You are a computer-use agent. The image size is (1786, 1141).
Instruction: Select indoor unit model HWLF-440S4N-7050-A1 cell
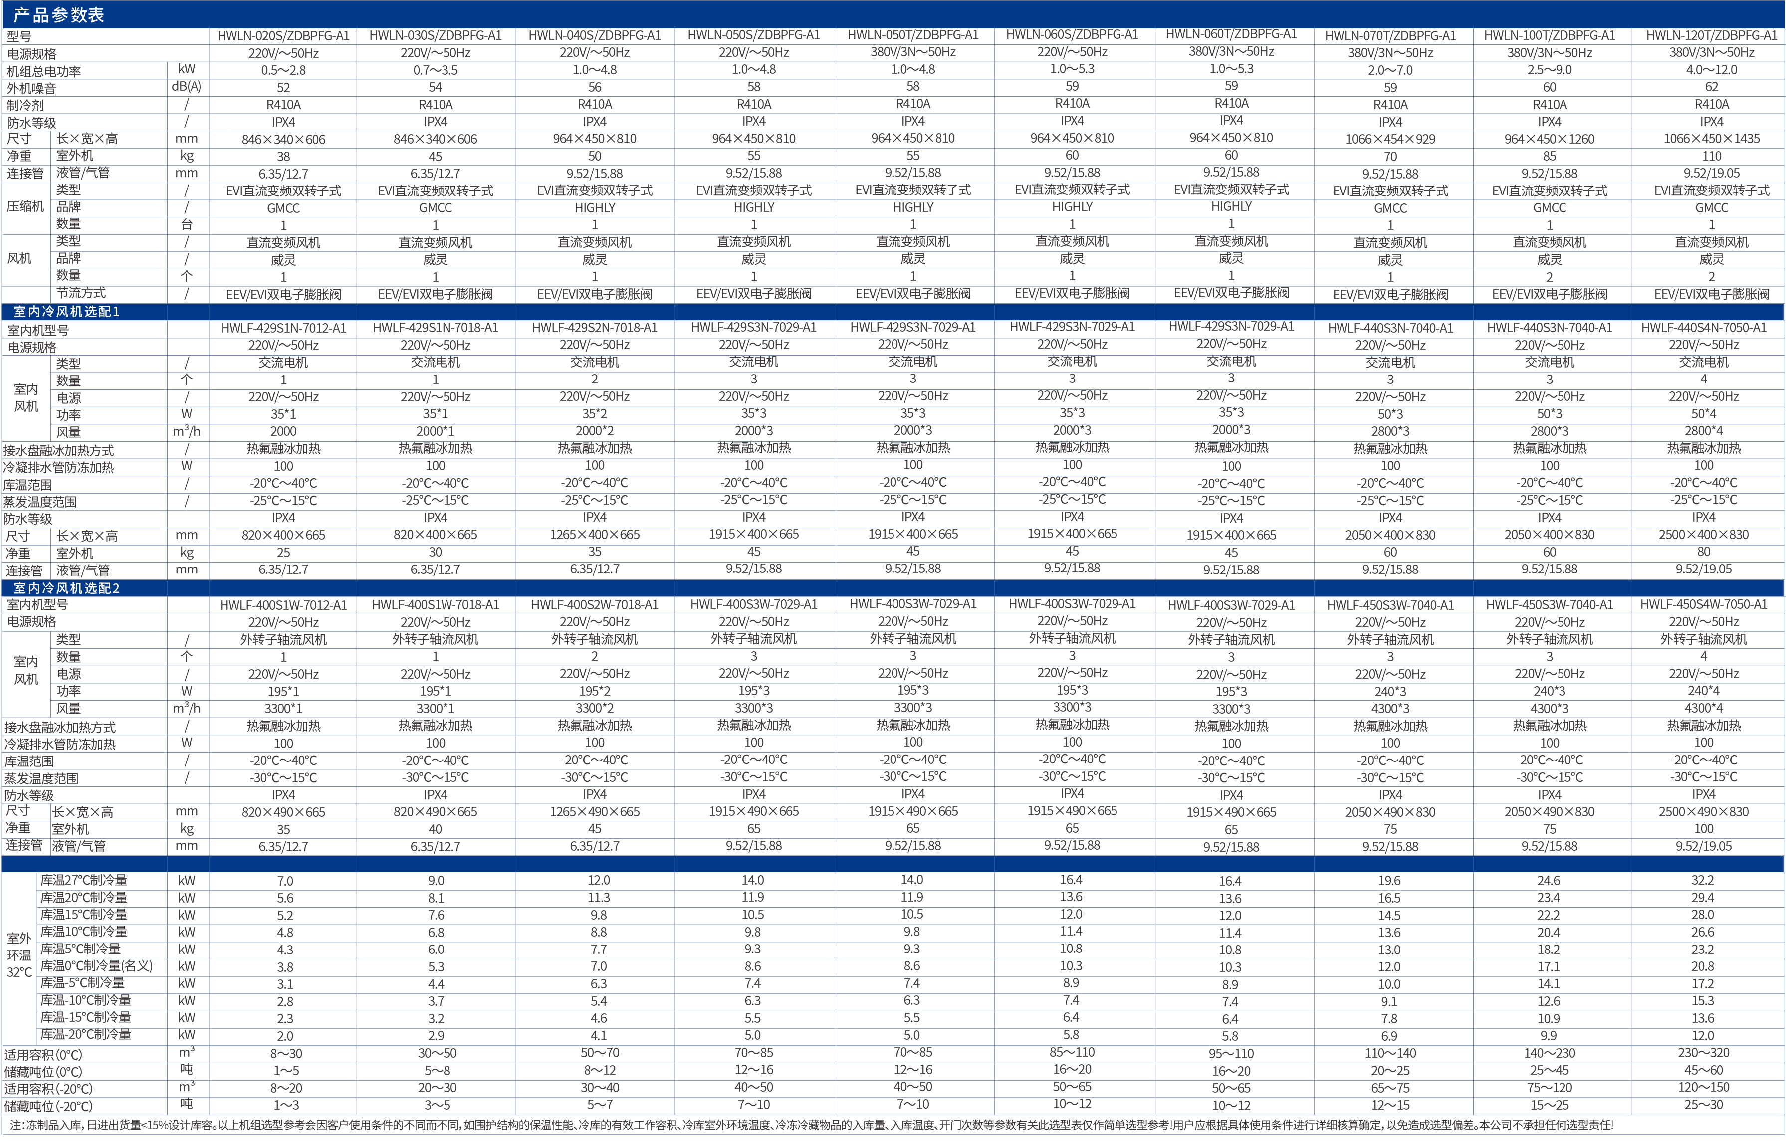pyautogui.click(x=1704, y=328)
